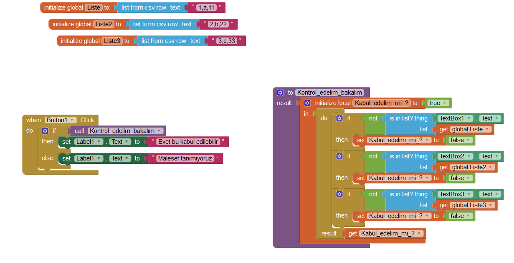The image size is (514, 263).
Task: Open TextBox1 component dropdown
Action: tap(456, 118)
